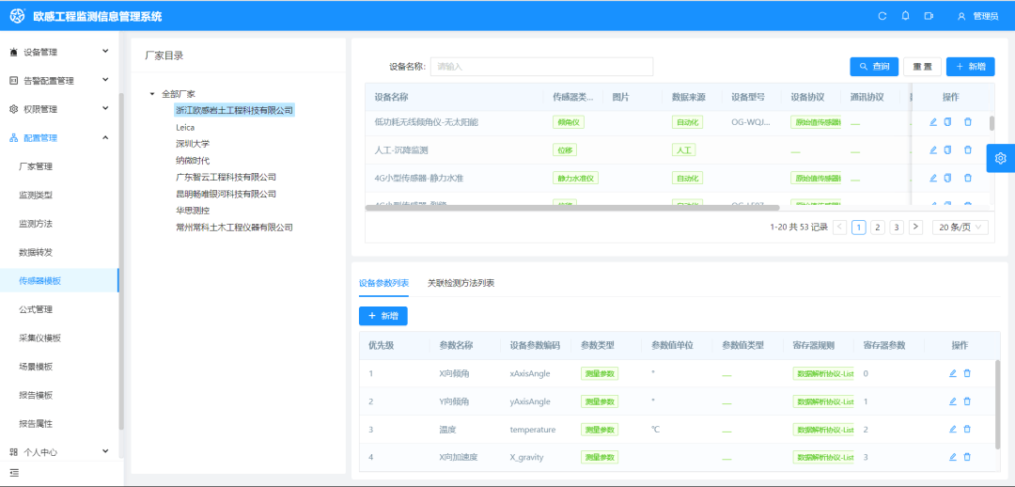Open 场景模板 in the sidebar
The height and width of the screenshot is (487, 1015).
point(36,367)
